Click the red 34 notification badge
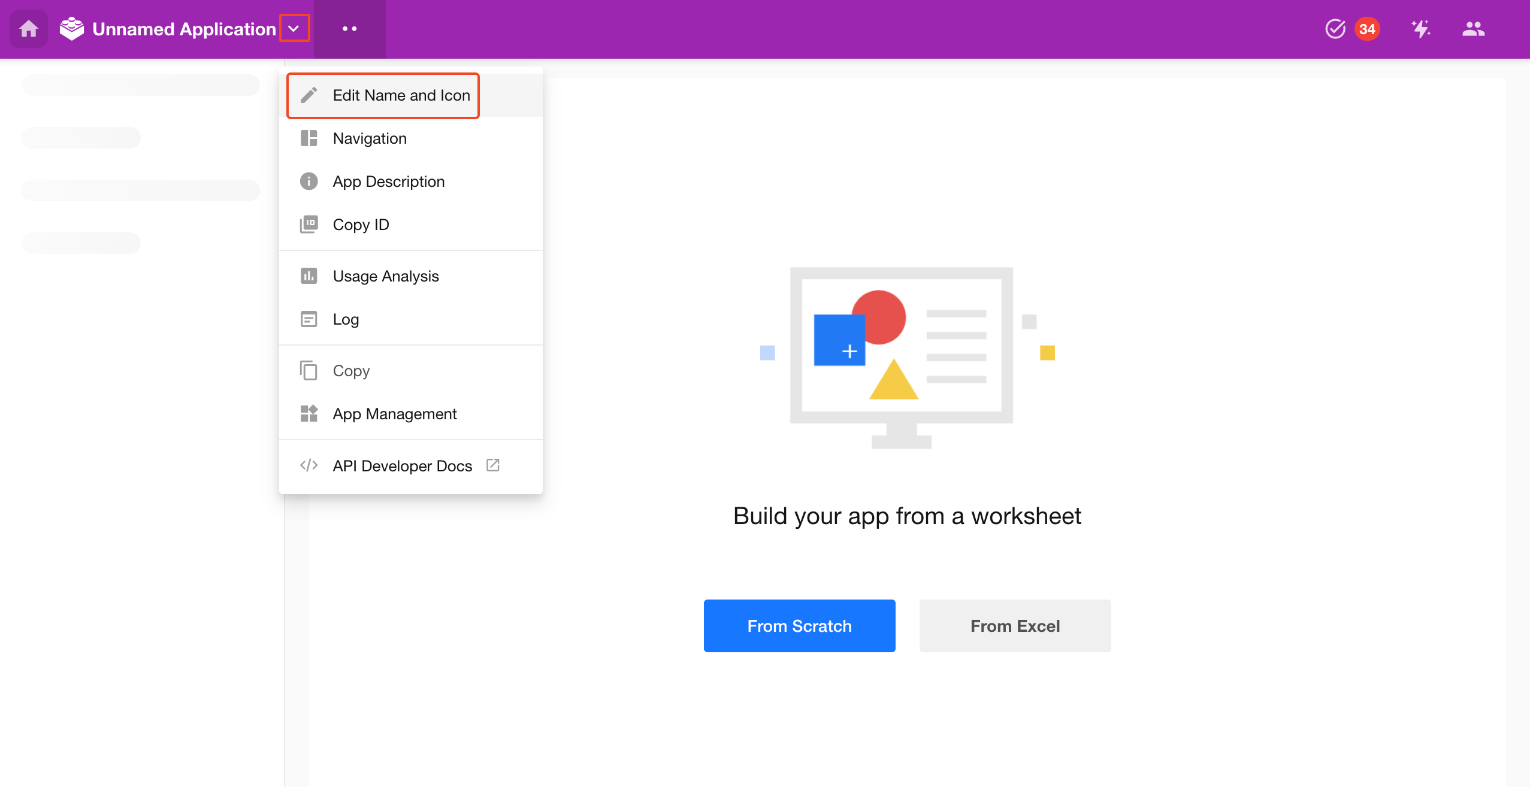 [1367, 29]
